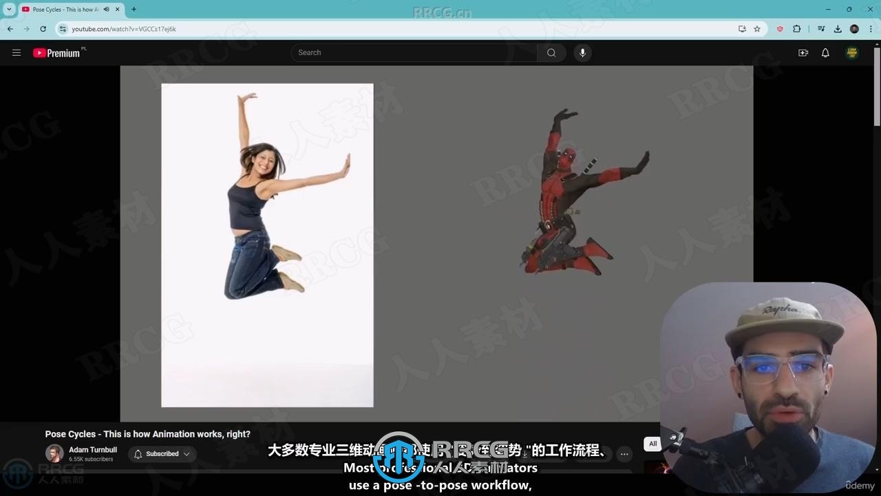This screenshot has height=496, width=881.
Task: Reload the page
Action: coord(43,29)
